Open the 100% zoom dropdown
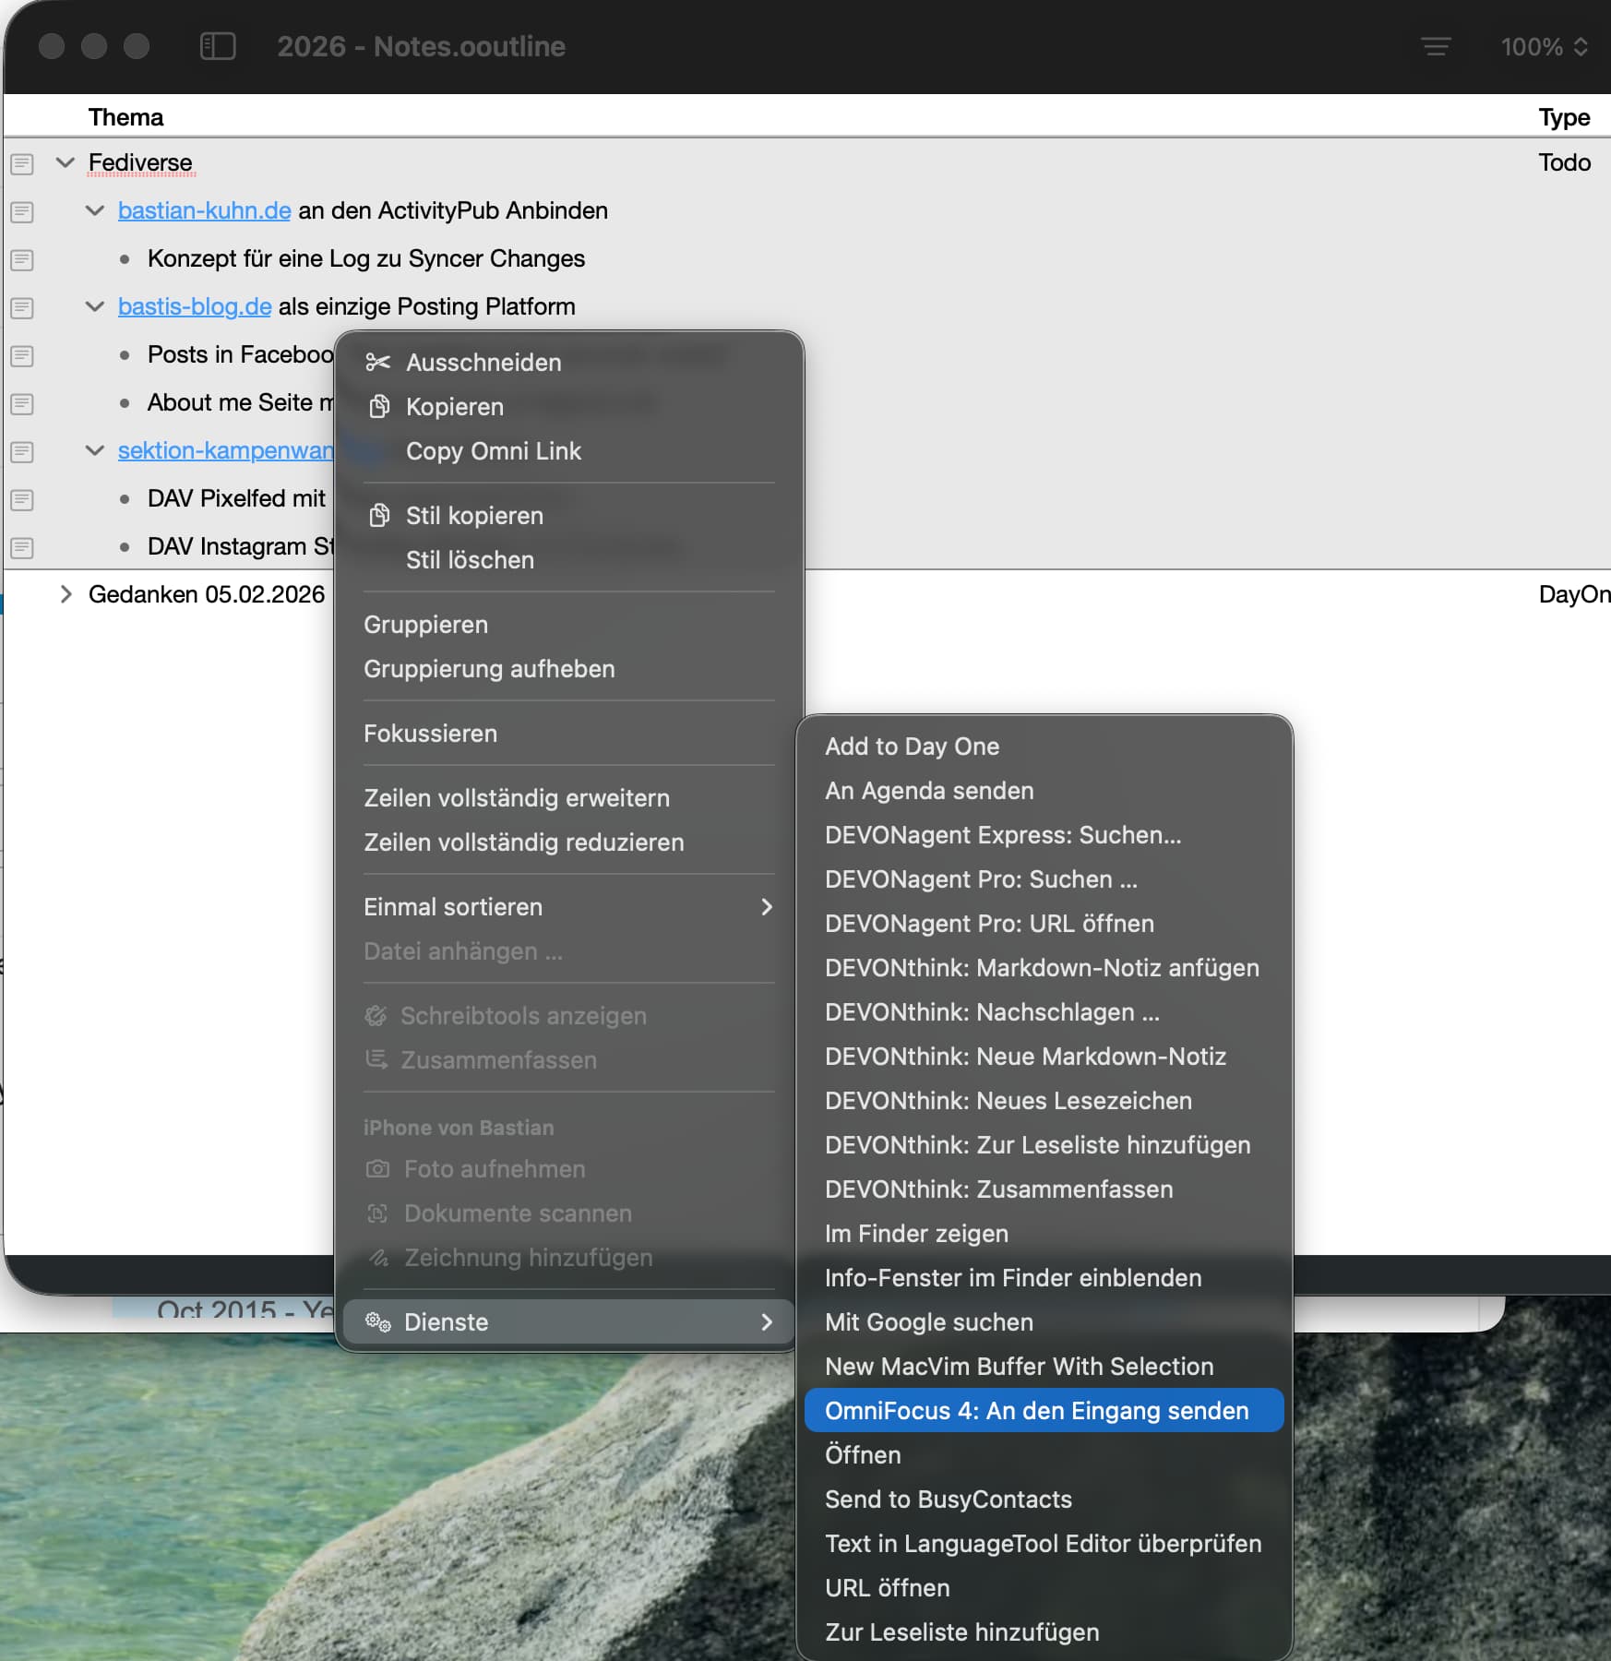The width and height of the screenshot is (1611, 1661). 1544,46
